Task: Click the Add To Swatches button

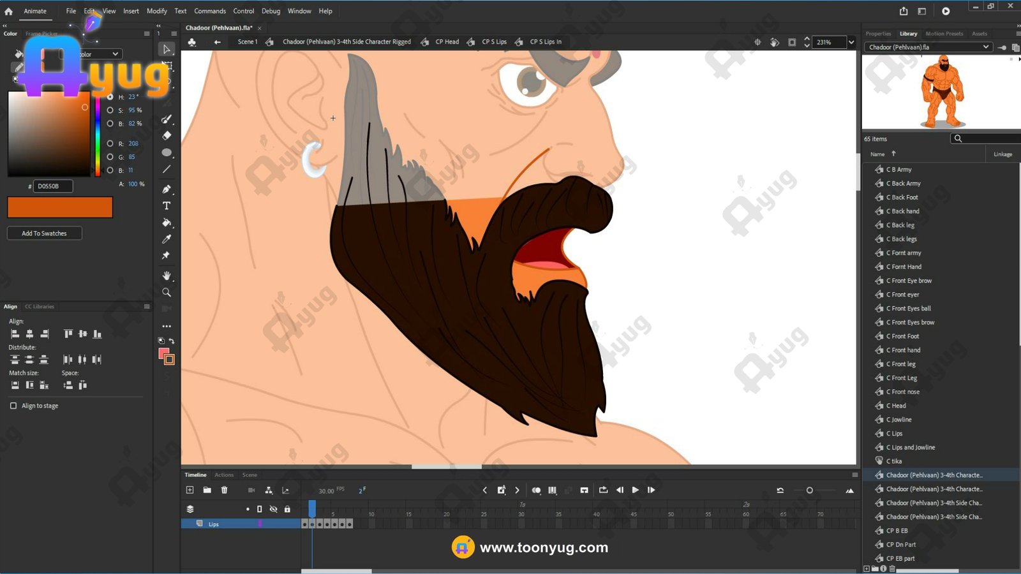Action: (x=44, y=233)
